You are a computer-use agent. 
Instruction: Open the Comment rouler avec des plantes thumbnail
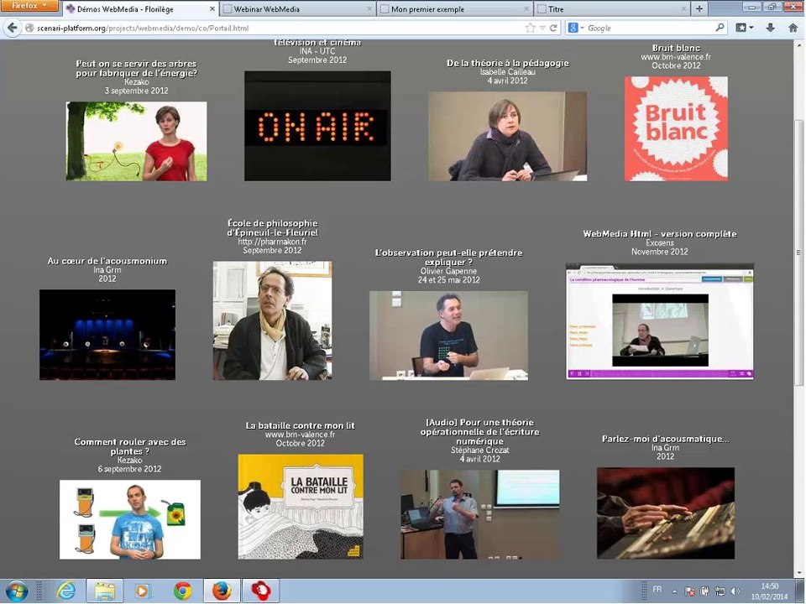pyautogui.click(x=130, y=519)
